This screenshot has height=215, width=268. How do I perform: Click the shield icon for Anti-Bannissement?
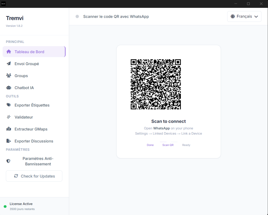(8, 161)
